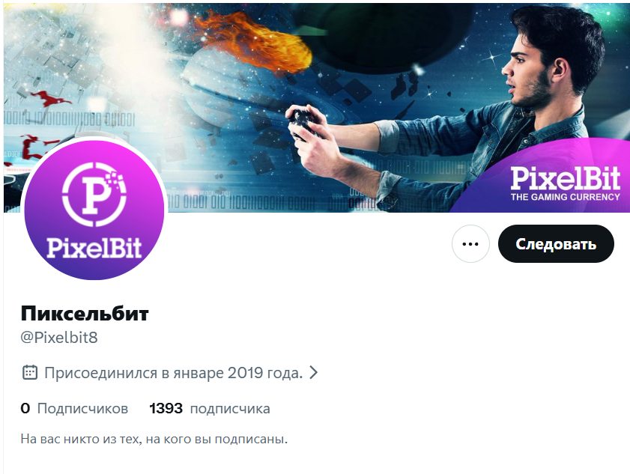Screen dimensions: 630x474
Task: Click the bold 0 following count
Action: (x=25, y=409)
